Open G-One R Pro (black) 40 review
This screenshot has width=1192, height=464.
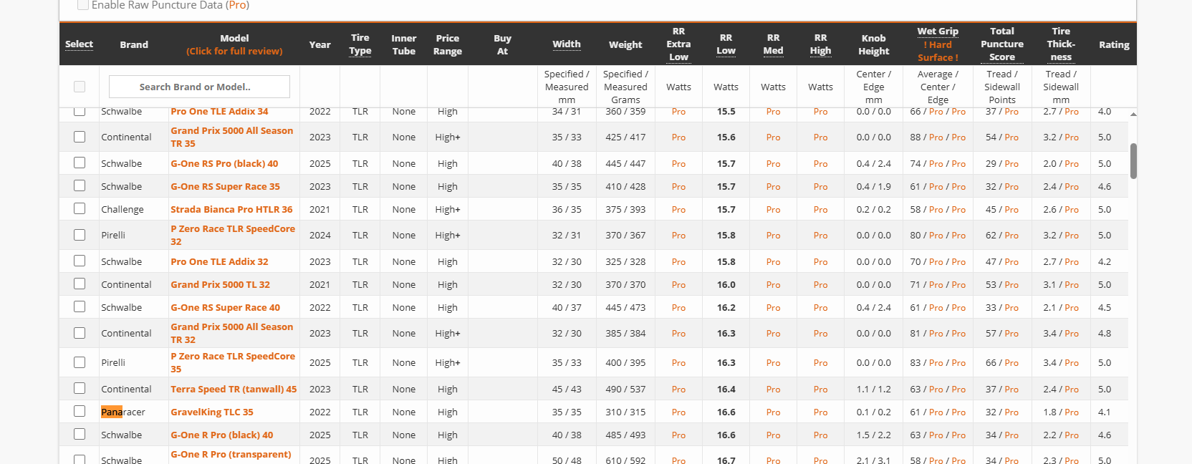pos(221,435)
